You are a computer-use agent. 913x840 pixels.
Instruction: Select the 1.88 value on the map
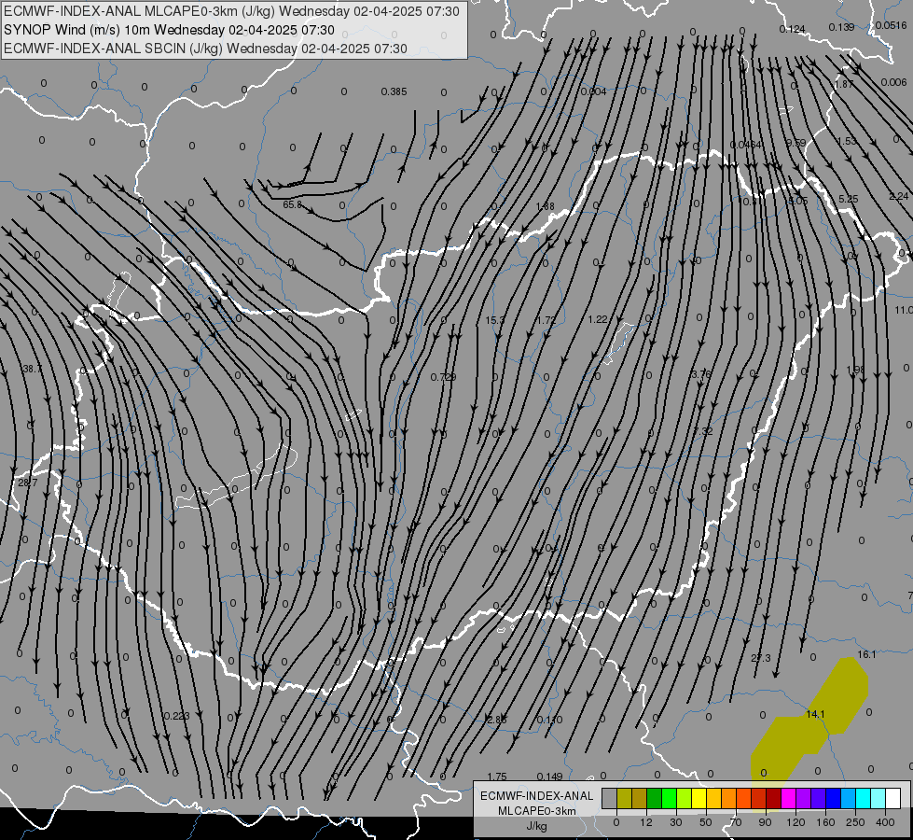coord(545,205)
